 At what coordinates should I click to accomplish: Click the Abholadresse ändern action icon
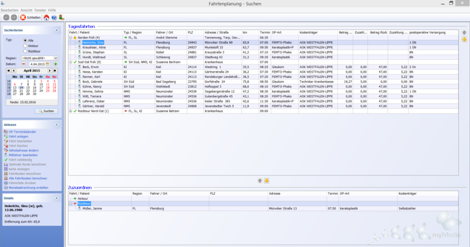tap(6, 150)
